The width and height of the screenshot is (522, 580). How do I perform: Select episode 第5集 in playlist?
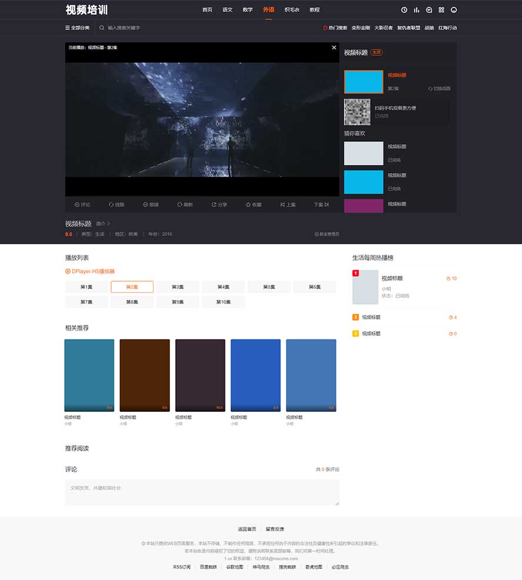coord(269,287)
